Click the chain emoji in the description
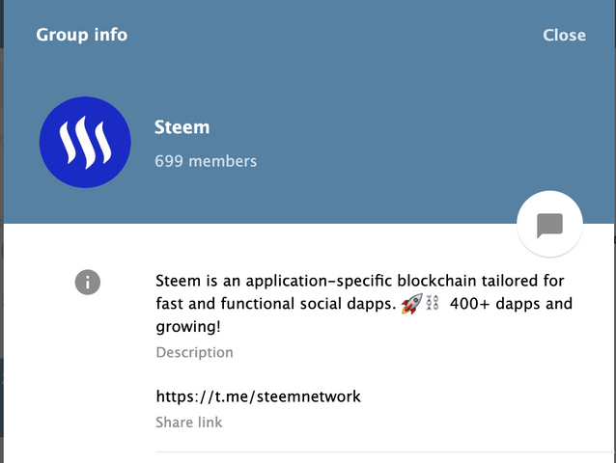 coord(432,304)
